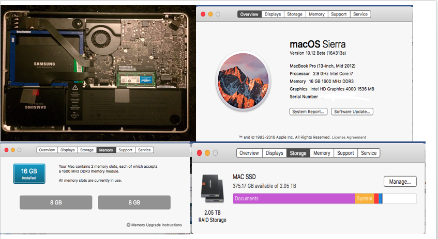Click the red storage bar segment

tap(376, 199)
